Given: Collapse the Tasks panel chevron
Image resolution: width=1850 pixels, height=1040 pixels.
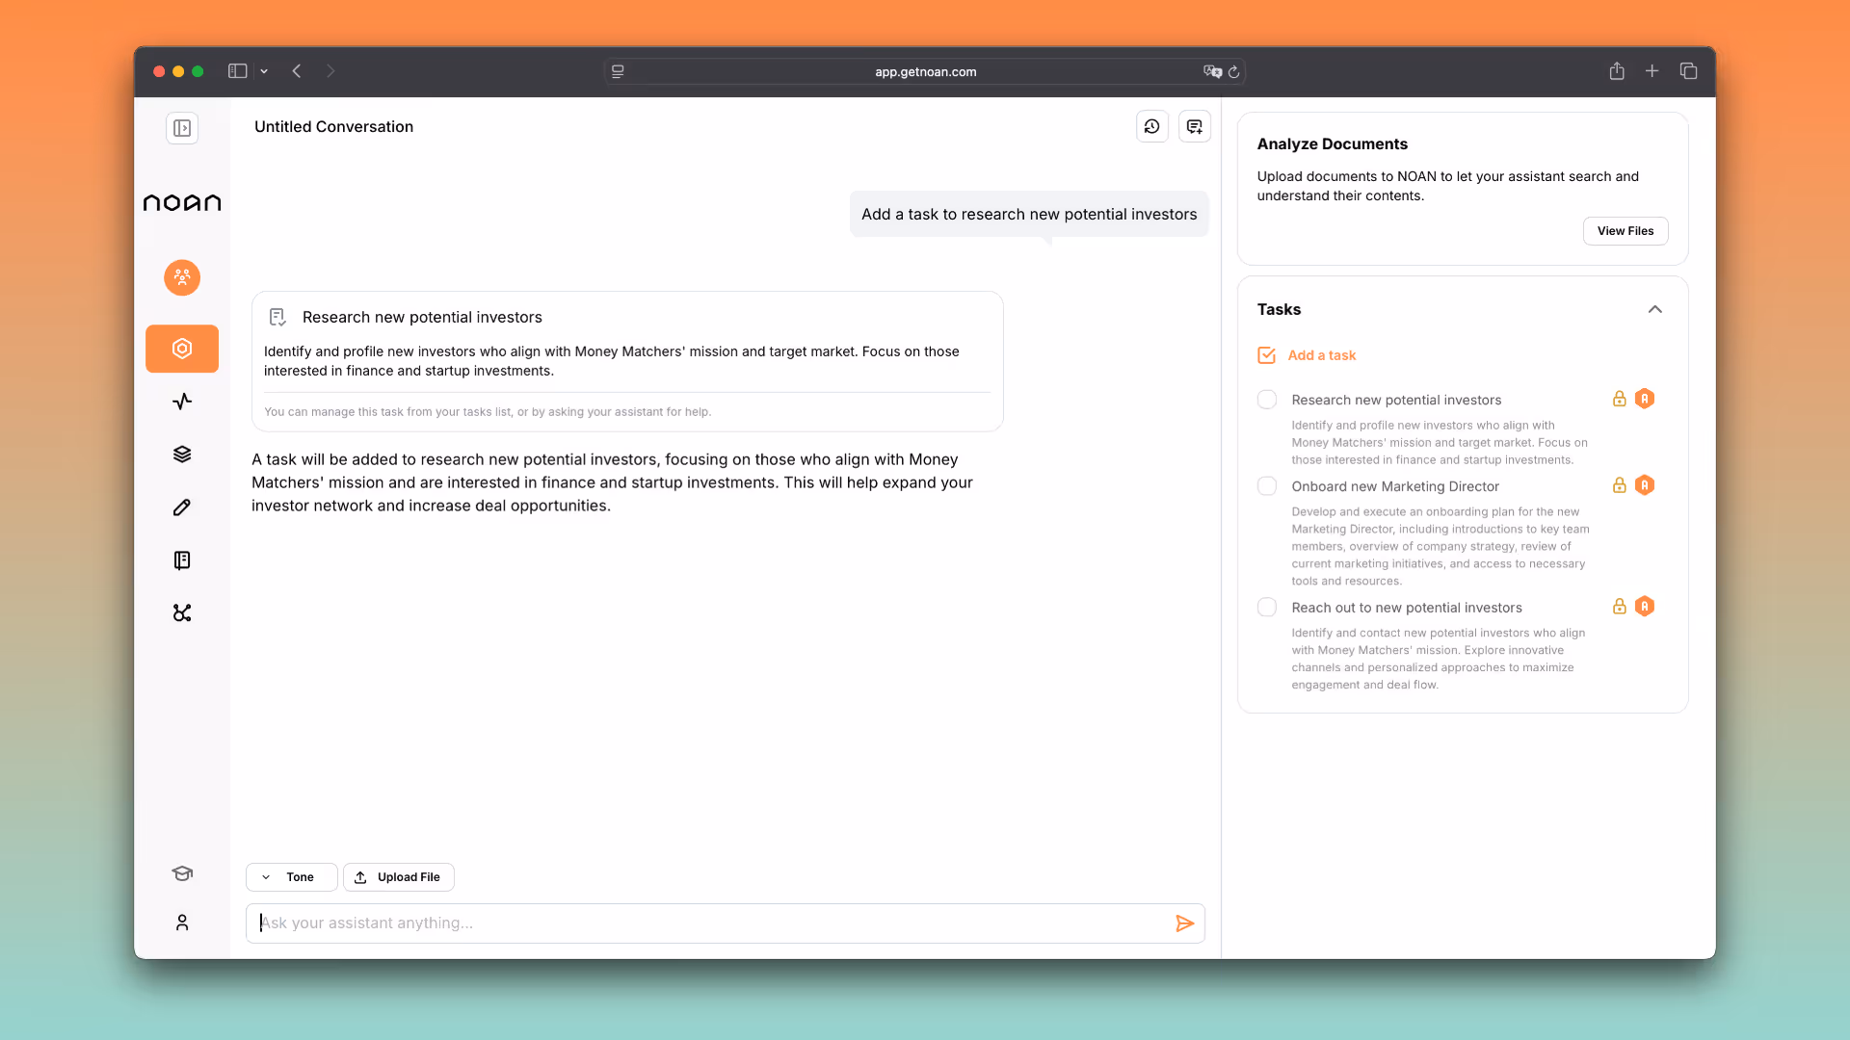Looking at the screenshot, I should [1655, 309].
